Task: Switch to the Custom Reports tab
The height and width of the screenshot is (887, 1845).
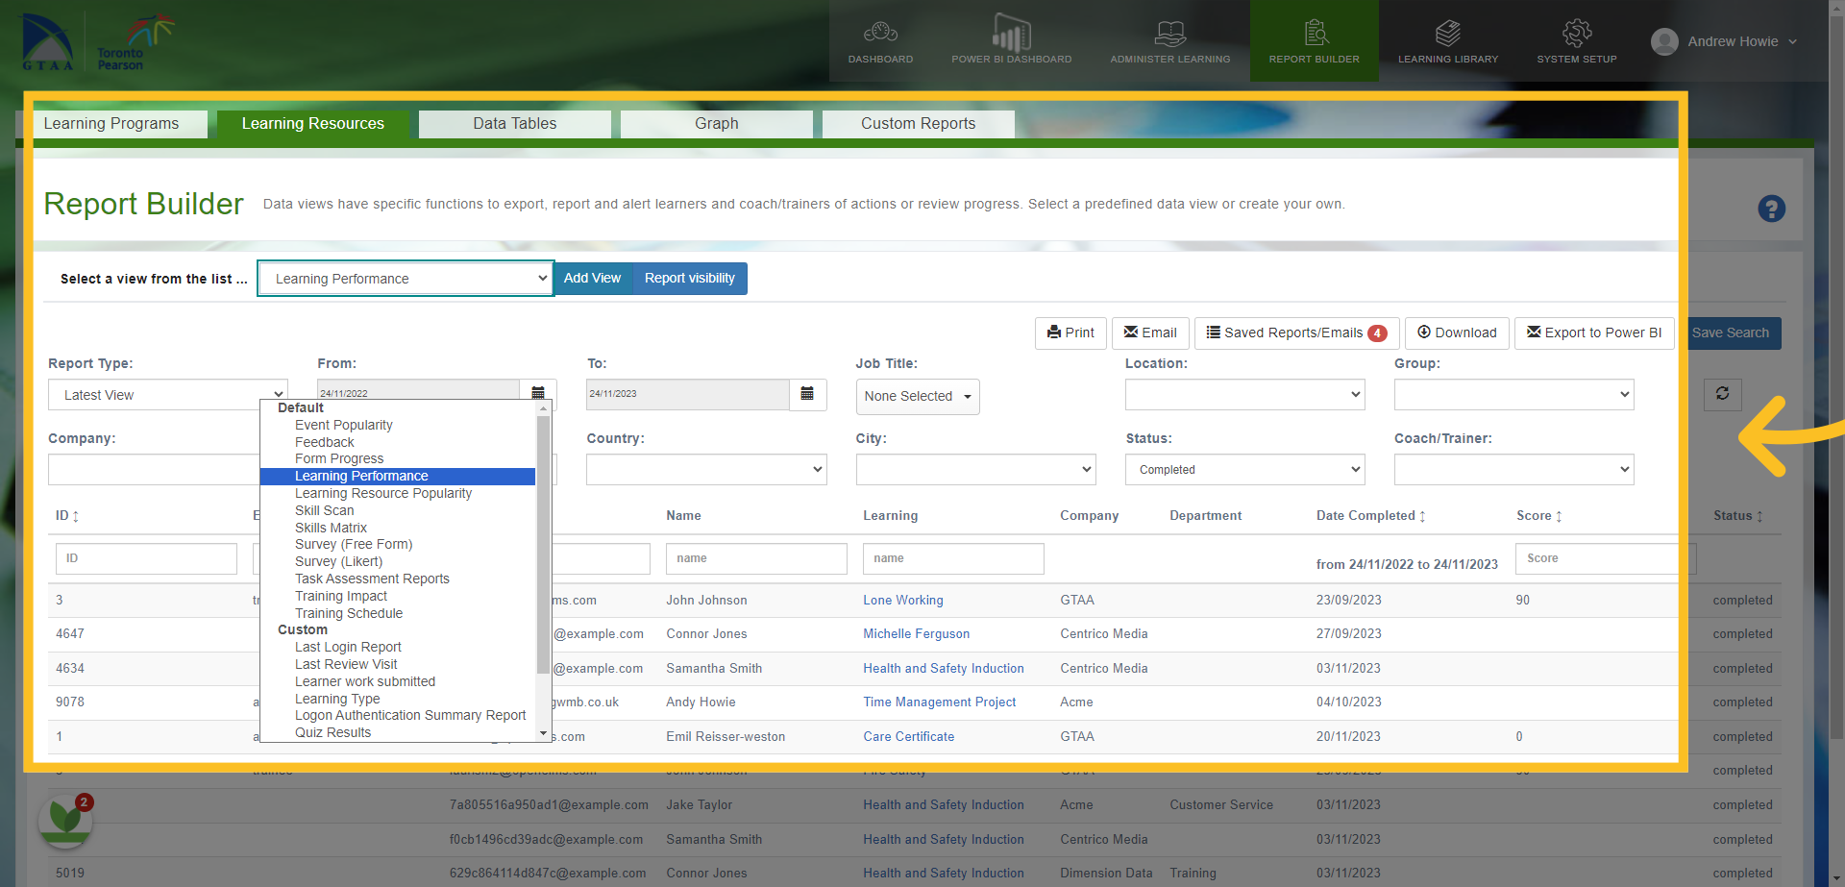Action: pyautogui.click(x=919, y=124)
